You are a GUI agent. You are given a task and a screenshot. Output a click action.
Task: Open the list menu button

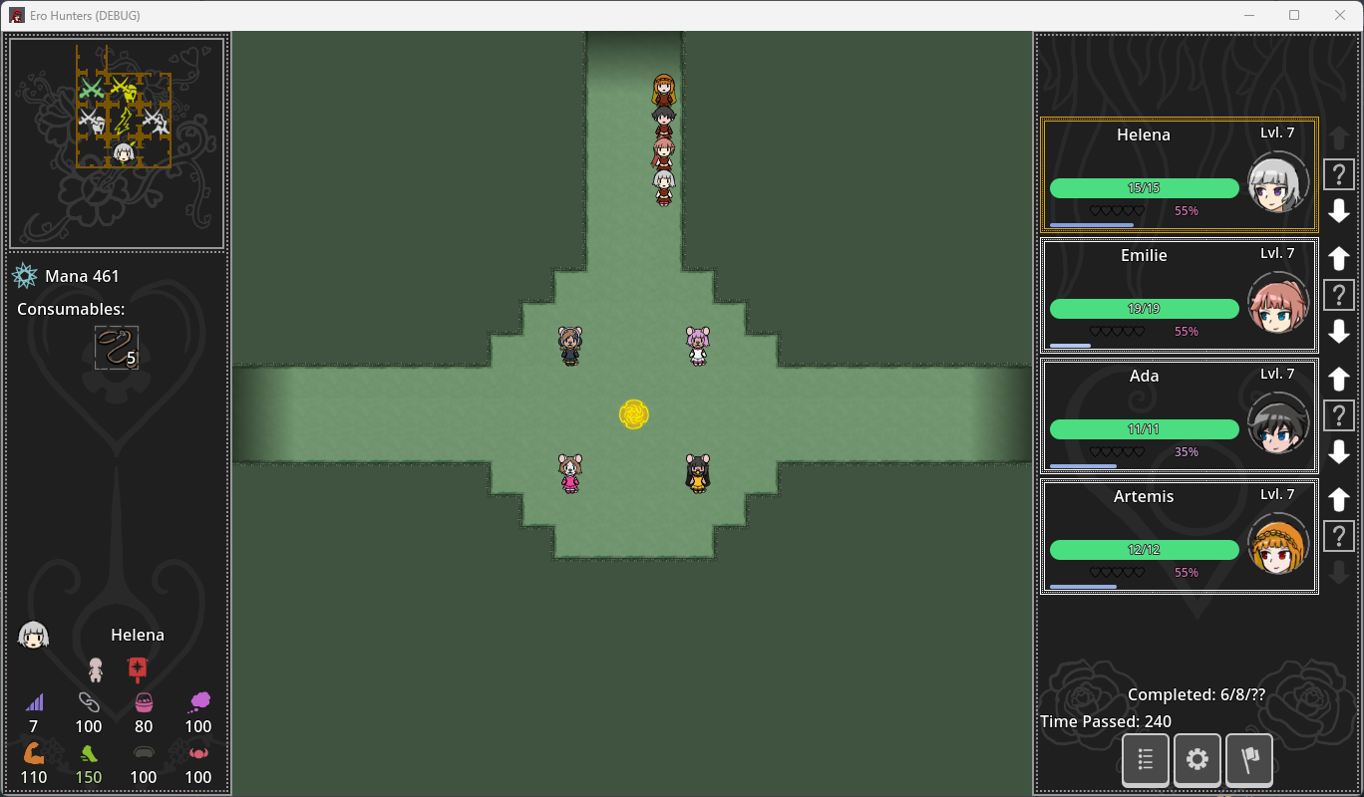pyautogui.click(x=1146, y=759)
